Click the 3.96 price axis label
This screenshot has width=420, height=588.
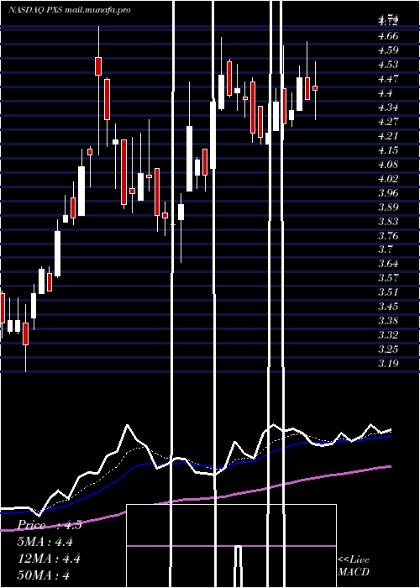(x=388, y=192)
